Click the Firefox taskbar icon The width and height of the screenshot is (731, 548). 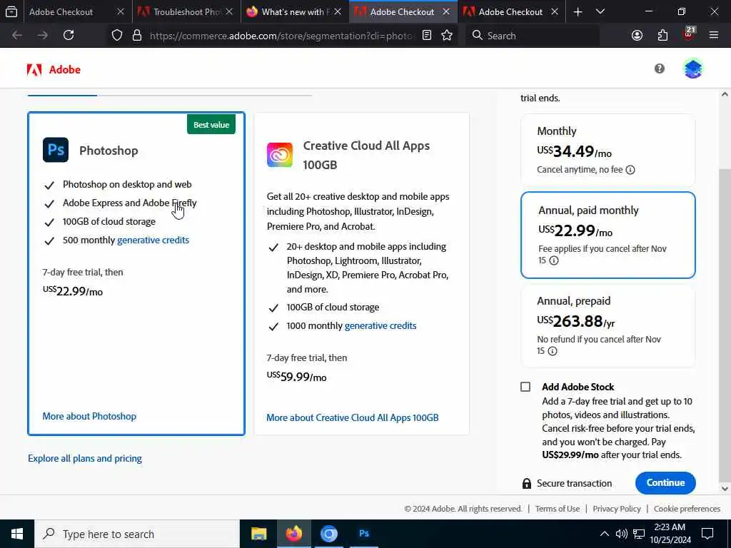pyautogui.click(x=293, y=534)
